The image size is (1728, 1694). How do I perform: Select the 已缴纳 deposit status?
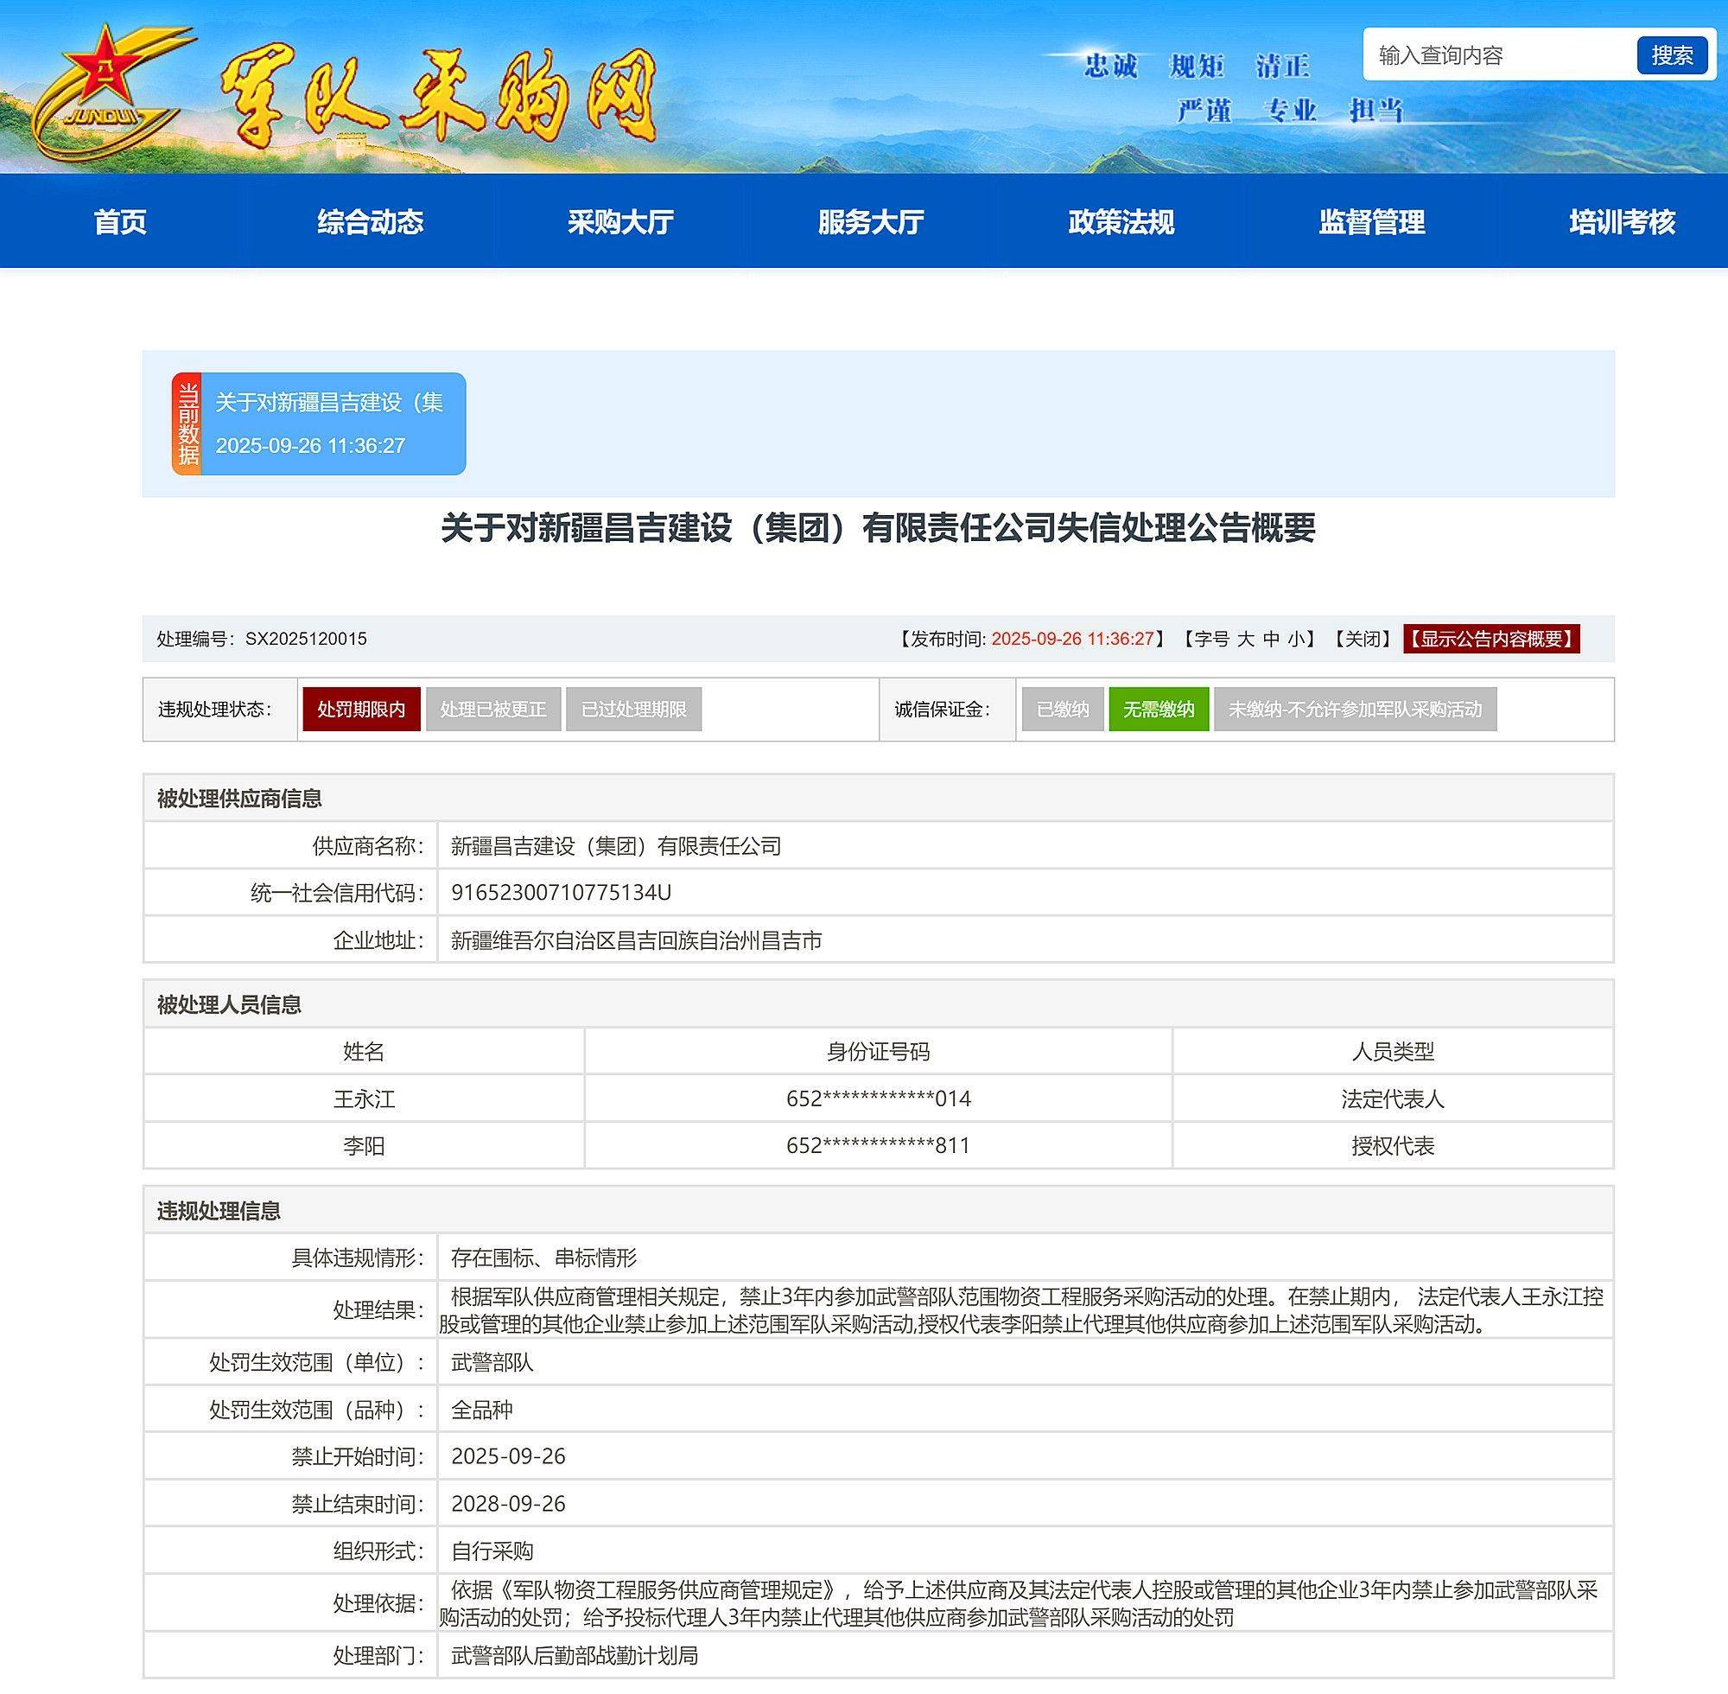click(1064, 709)
